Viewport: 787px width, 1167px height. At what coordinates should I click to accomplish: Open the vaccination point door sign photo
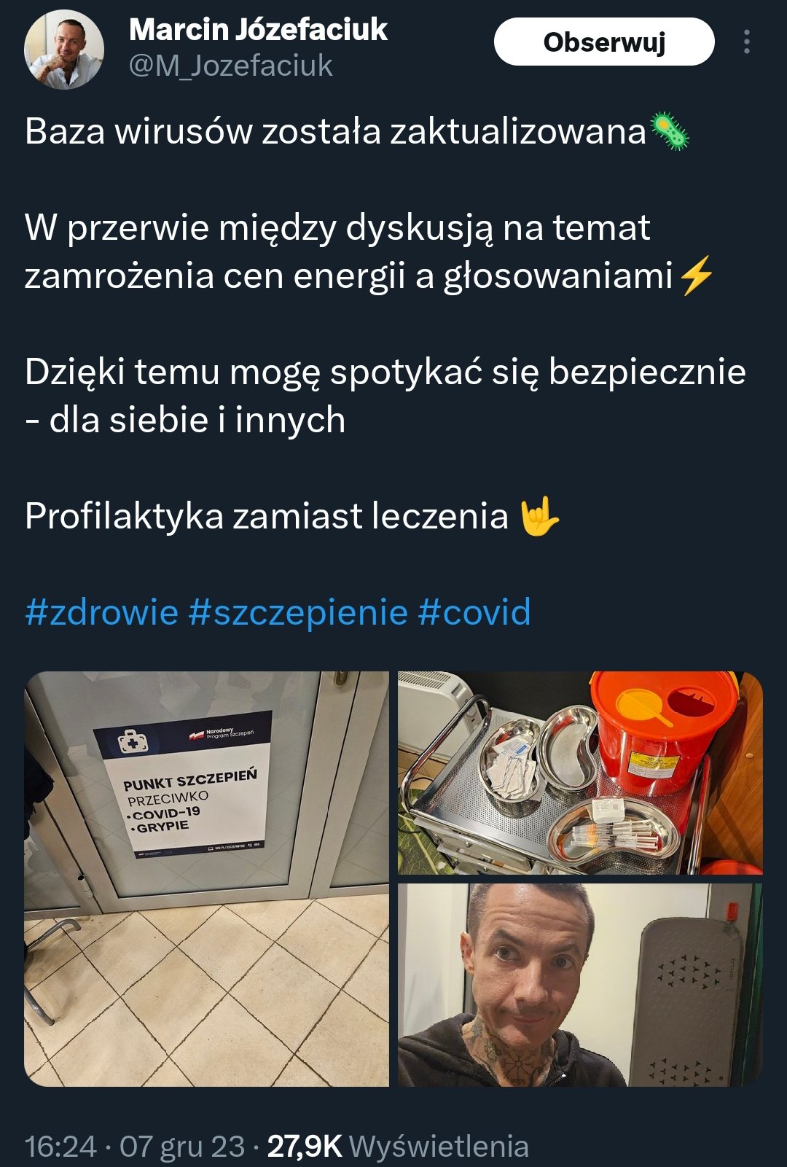point(206,879)
